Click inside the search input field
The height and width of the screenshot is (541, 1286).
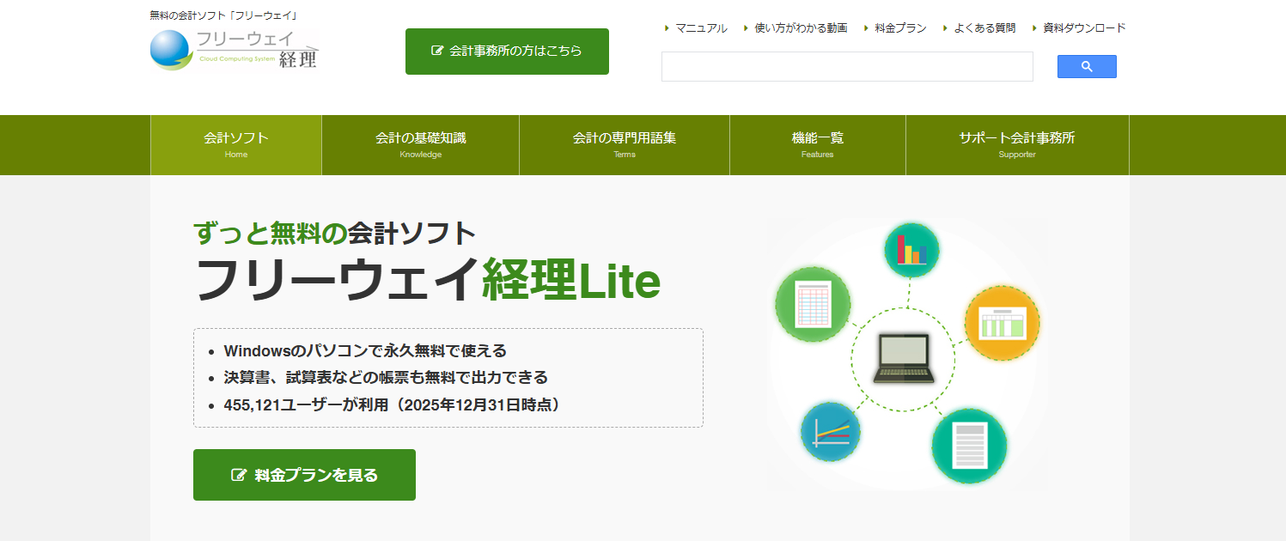pyautogui.click(x=846, y=66)
